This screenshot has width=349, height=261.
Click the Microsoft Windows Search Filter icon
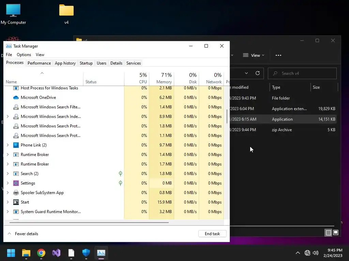click(x=16, y=107)
